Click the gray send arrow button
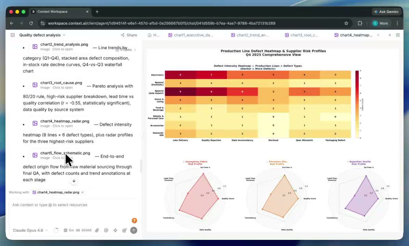 point(134,230)
